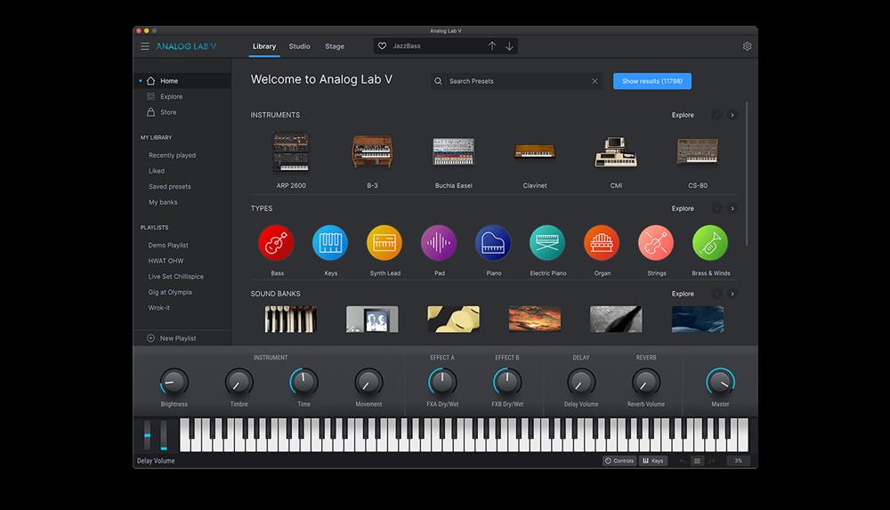Create a New Playlist
Screen dimensions: 890x510
point(172,338)
